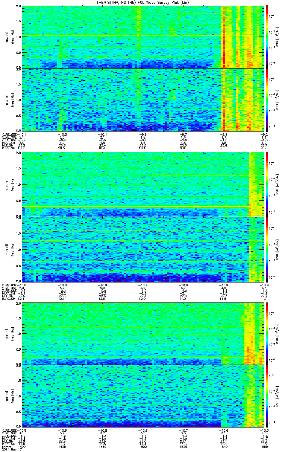Click the PSD units label beside THE B-parallel
The image size is (282, 452).
pos(277,396)
